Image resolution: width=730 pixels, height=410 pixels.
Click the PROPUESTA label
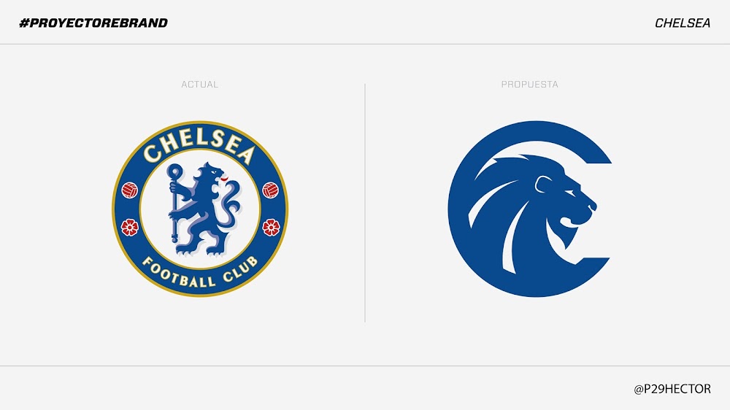point(529,84)
